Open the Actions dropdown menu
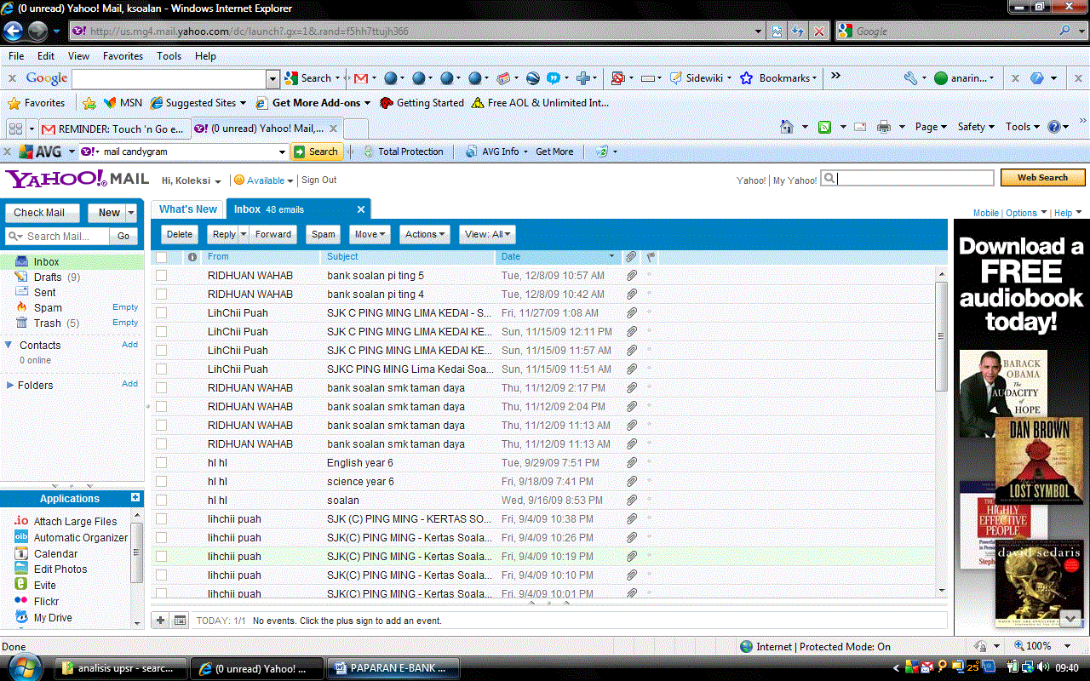Viewport: 1090px width, 681px height. pos(424,234)
